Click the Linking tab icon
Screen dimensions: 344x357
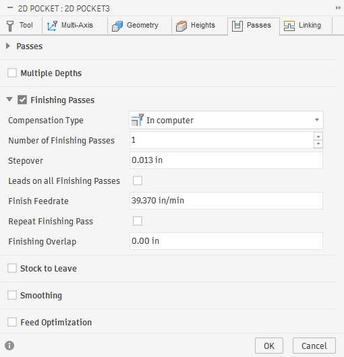pyautogui.click(x=289, y=26)
